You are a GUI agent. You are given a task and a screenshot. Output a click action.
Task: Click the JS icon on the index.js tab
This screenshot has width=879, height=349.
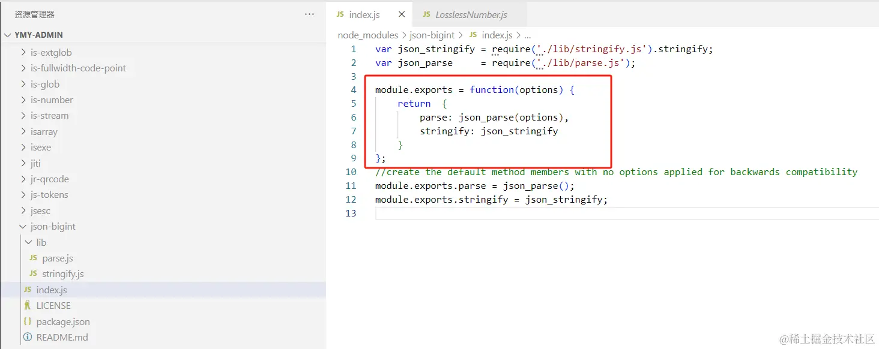click(x=340, y=14)
